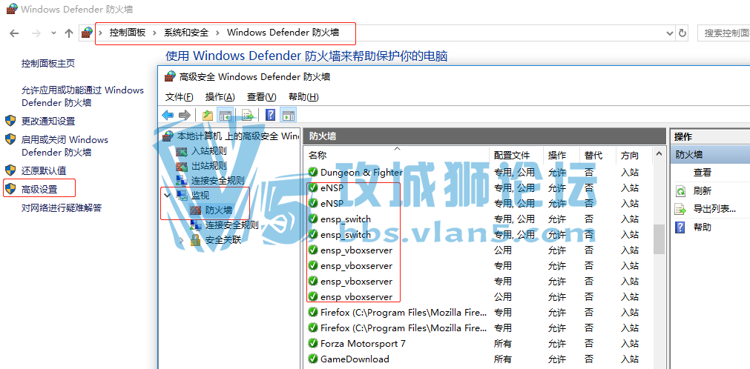Select the Forza Motorsport 7 rule row
The height and width of the screenshot is (369, 750).
(x=478, y=343)
